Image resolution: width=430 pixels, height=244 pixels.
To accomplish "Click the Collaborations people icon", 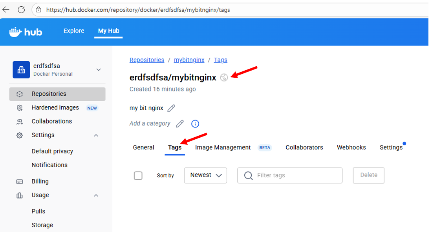I will click(20, 122).
